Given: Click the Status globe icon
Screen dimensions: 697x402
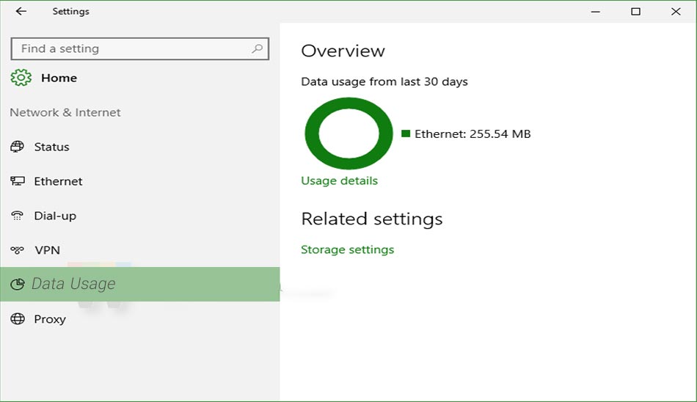Looking at the screenshot, I should point(18,147).
